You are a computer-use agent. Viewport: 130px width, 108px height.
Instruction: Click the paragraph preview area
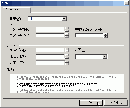point(67,84)
